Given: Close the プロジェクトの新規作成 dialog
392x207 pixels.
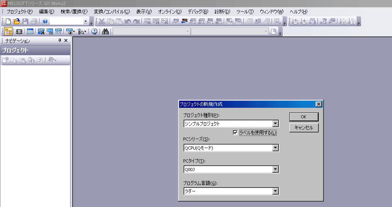Looking at the screenshot, I should coord(318,104).
